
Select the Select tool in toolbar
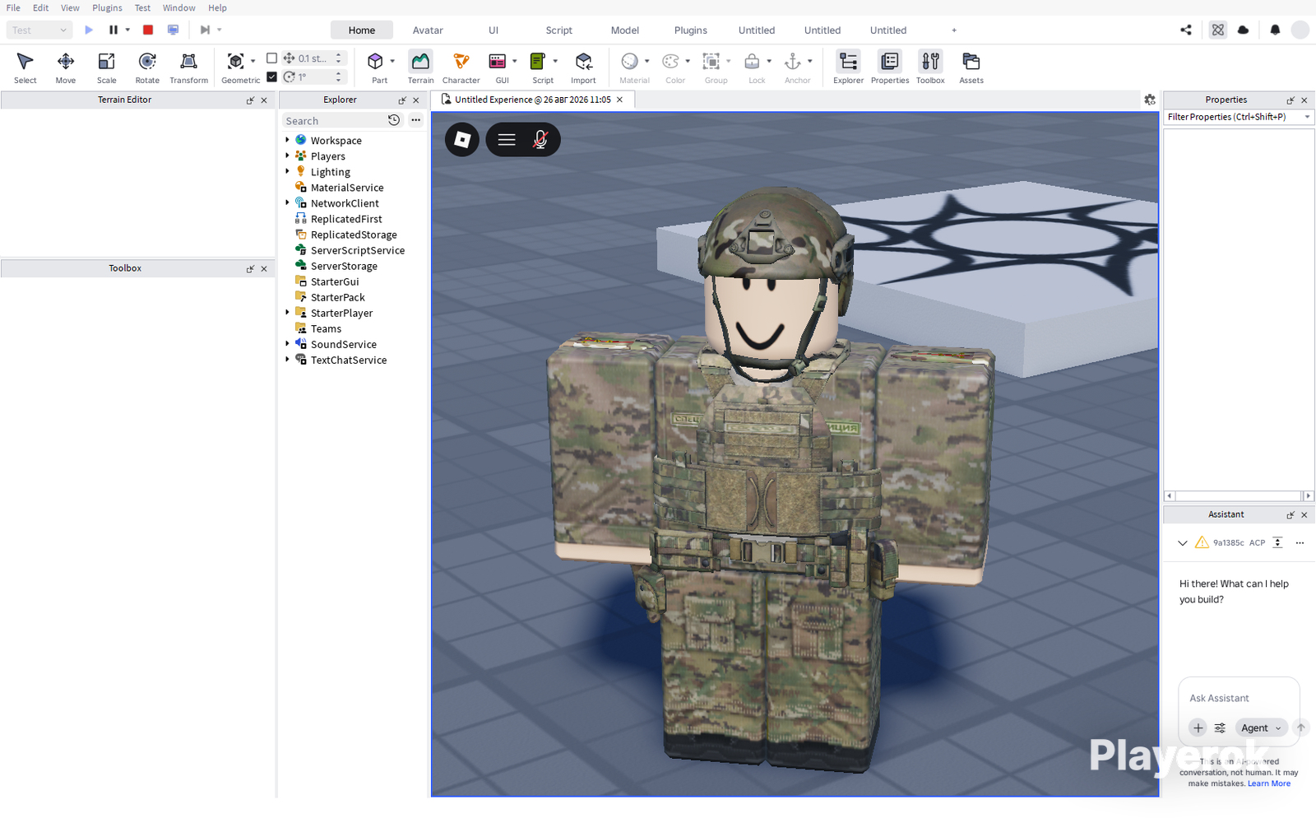tap(25, 67)
